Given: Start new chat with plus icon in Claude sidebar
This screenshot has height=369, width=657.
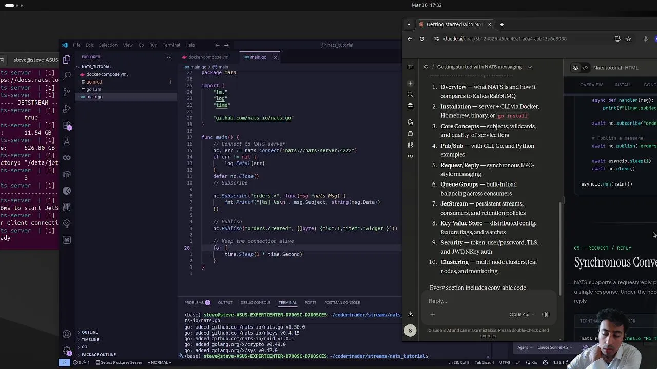Looking at the screenshot, I should click(x=410, y=83).
